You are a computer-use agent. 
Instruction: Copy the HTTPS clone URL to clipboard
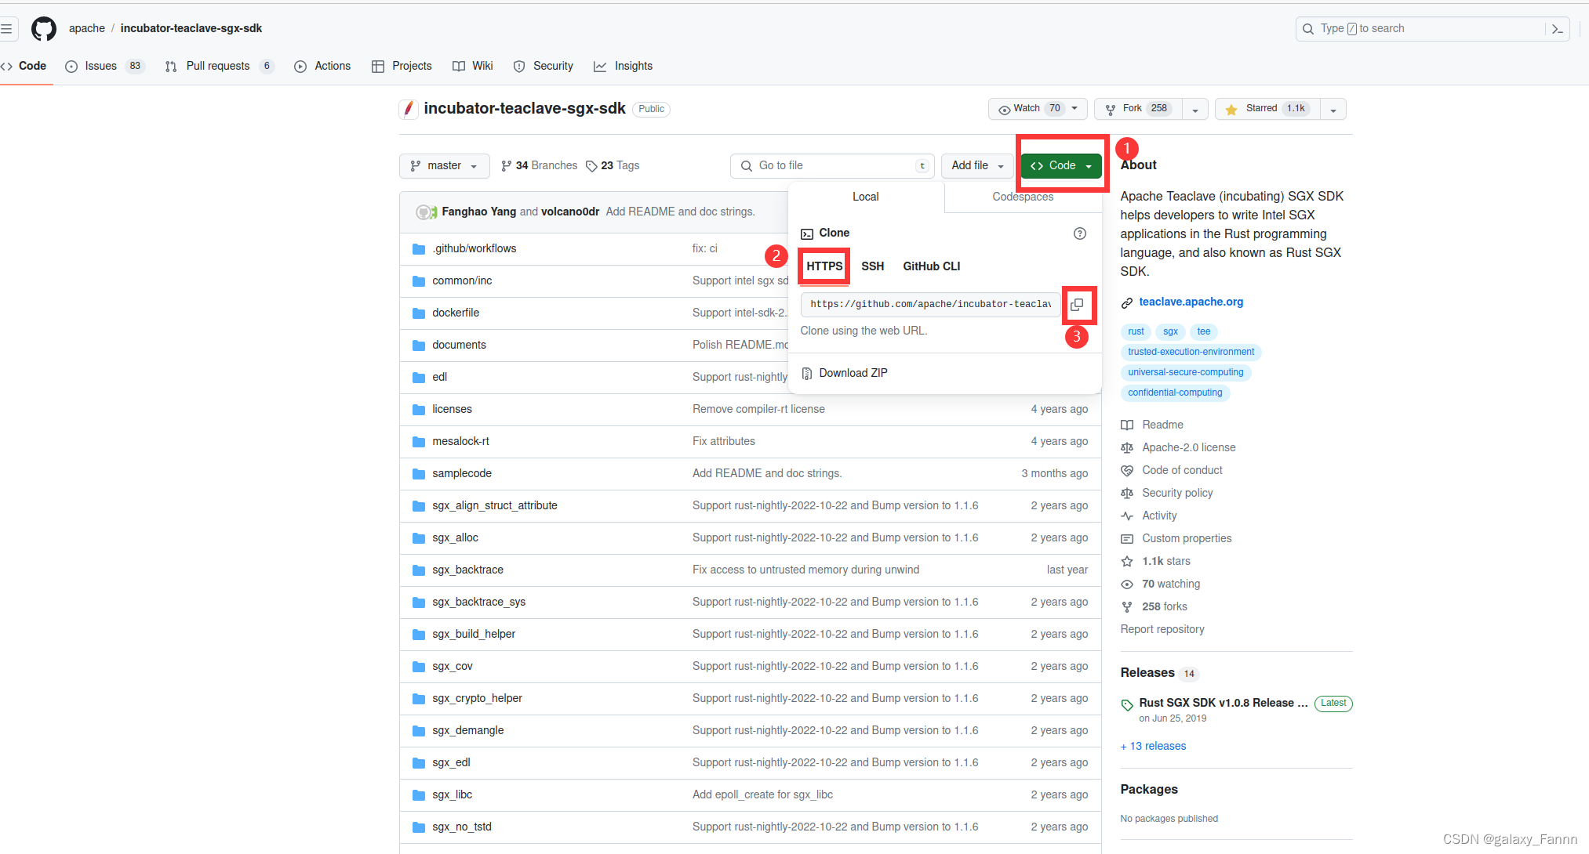click(1078, 304)
